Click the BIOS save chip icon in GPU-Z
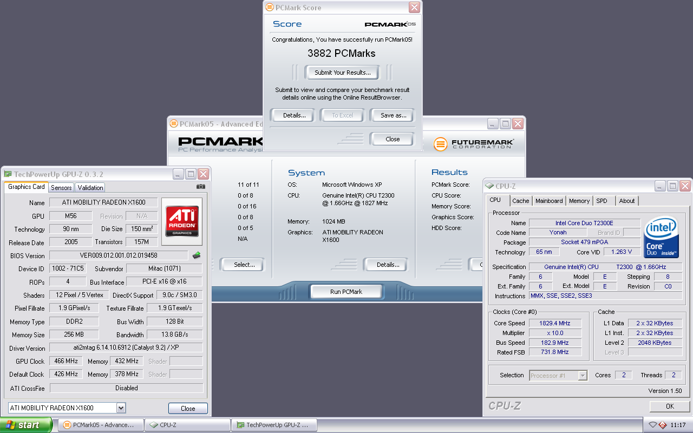This screenshot has width=693, height=433. pyautogui.click(x=197, y=255)
